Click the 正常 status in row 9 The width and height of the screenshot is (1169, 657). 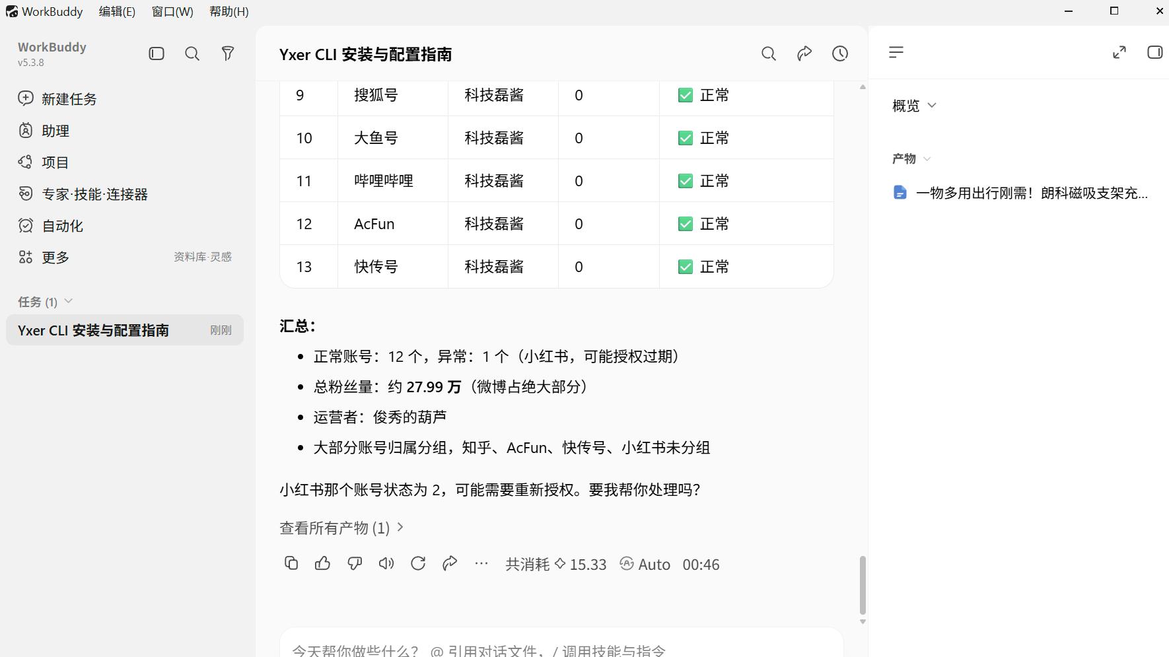704,95
